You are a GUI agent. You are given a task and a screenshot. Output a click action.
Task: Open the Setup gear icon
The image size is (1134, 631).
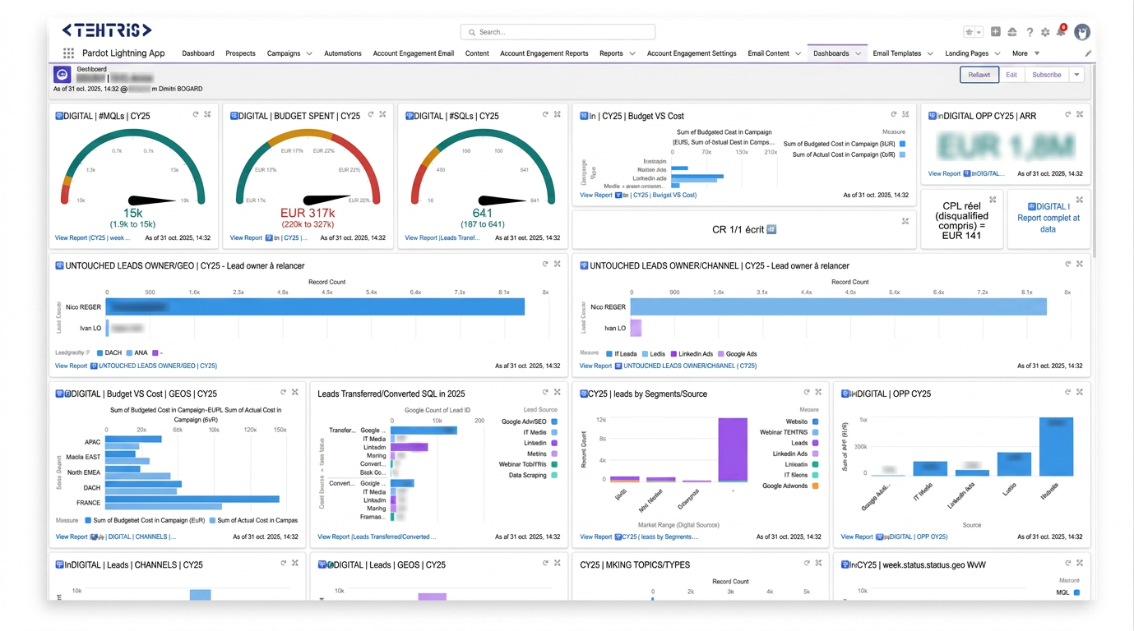(1045, 32)
